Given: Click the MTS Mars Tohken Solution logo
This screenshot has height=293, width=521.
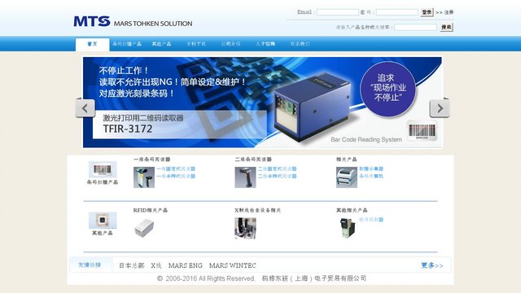Looking at the screenshot, I should [x=133, y=22].
